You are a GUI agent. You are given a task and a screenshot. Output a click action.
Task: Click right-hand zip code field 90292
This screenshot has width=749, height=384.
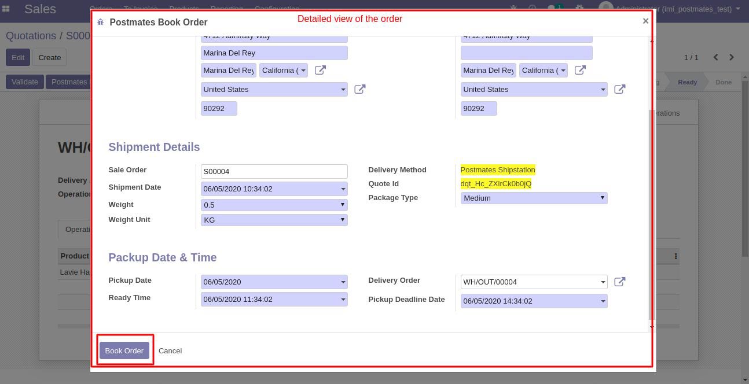(x=479, y=108)
